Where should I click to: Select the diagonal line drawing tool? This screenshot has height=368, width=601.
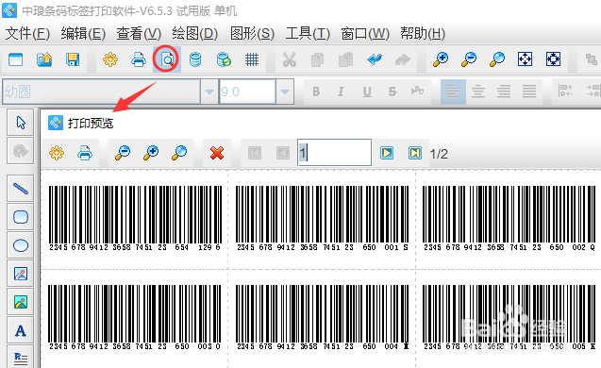tap(21, 189)
